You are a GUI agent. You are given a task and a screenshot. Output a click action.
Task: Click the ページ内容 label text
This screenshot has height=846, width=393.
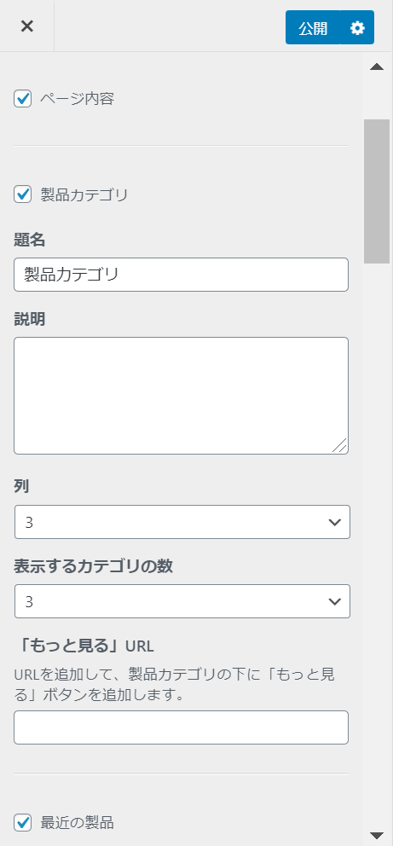click(x=77, y=99)
